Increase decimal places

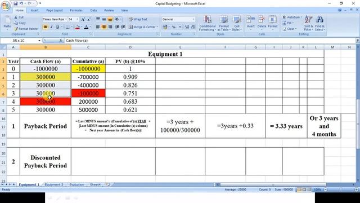(x=187, y=27)
